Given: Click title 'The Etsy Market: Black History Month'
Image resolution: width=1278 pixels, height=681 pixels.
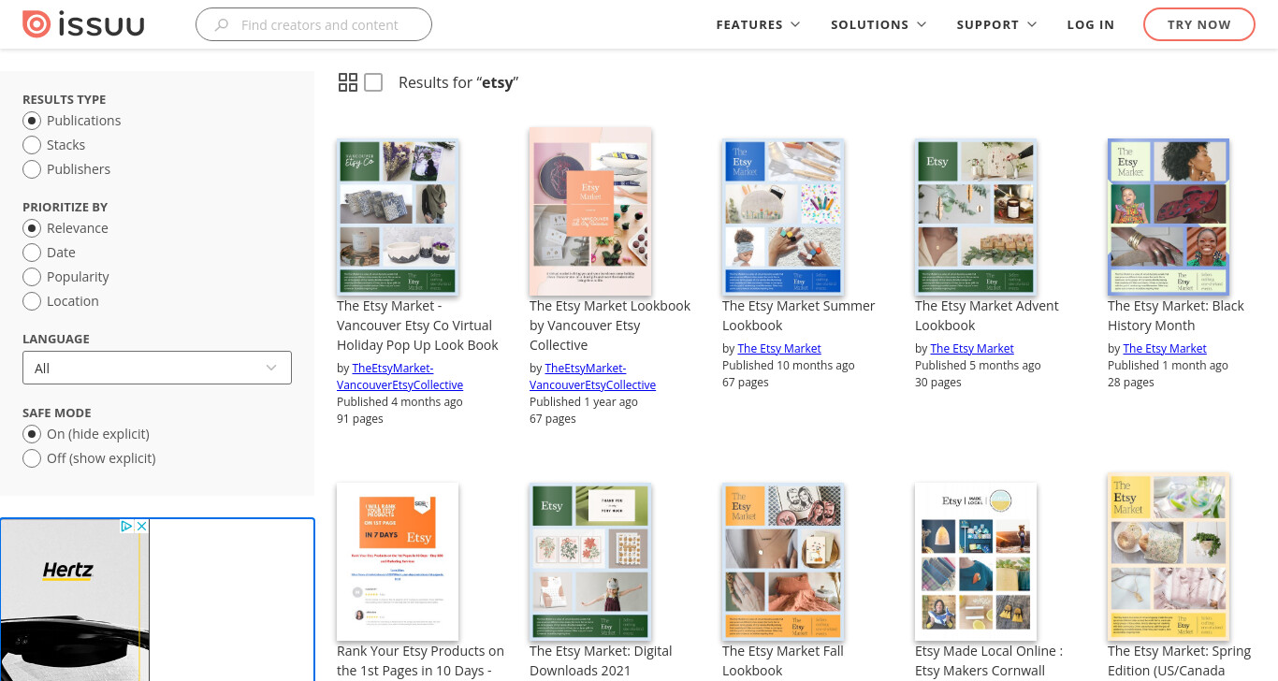Looking at the screenshot, I should click(1176, 315).
